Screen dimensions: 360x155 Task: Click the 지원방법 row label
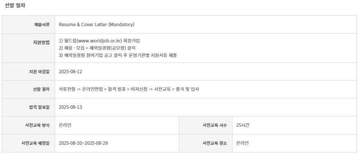click(x=42, y=42)
